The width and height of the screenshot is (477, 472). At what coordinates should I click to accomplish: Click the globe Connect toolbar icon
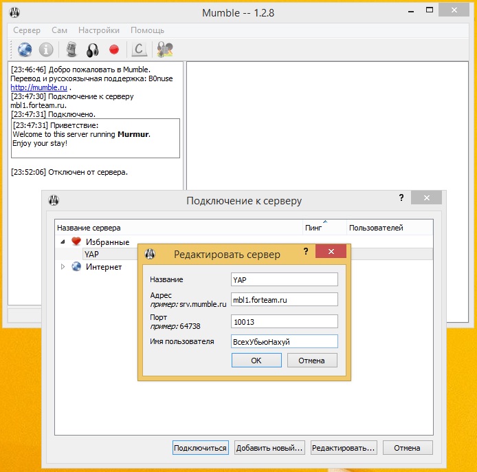[x=25, y=50]
